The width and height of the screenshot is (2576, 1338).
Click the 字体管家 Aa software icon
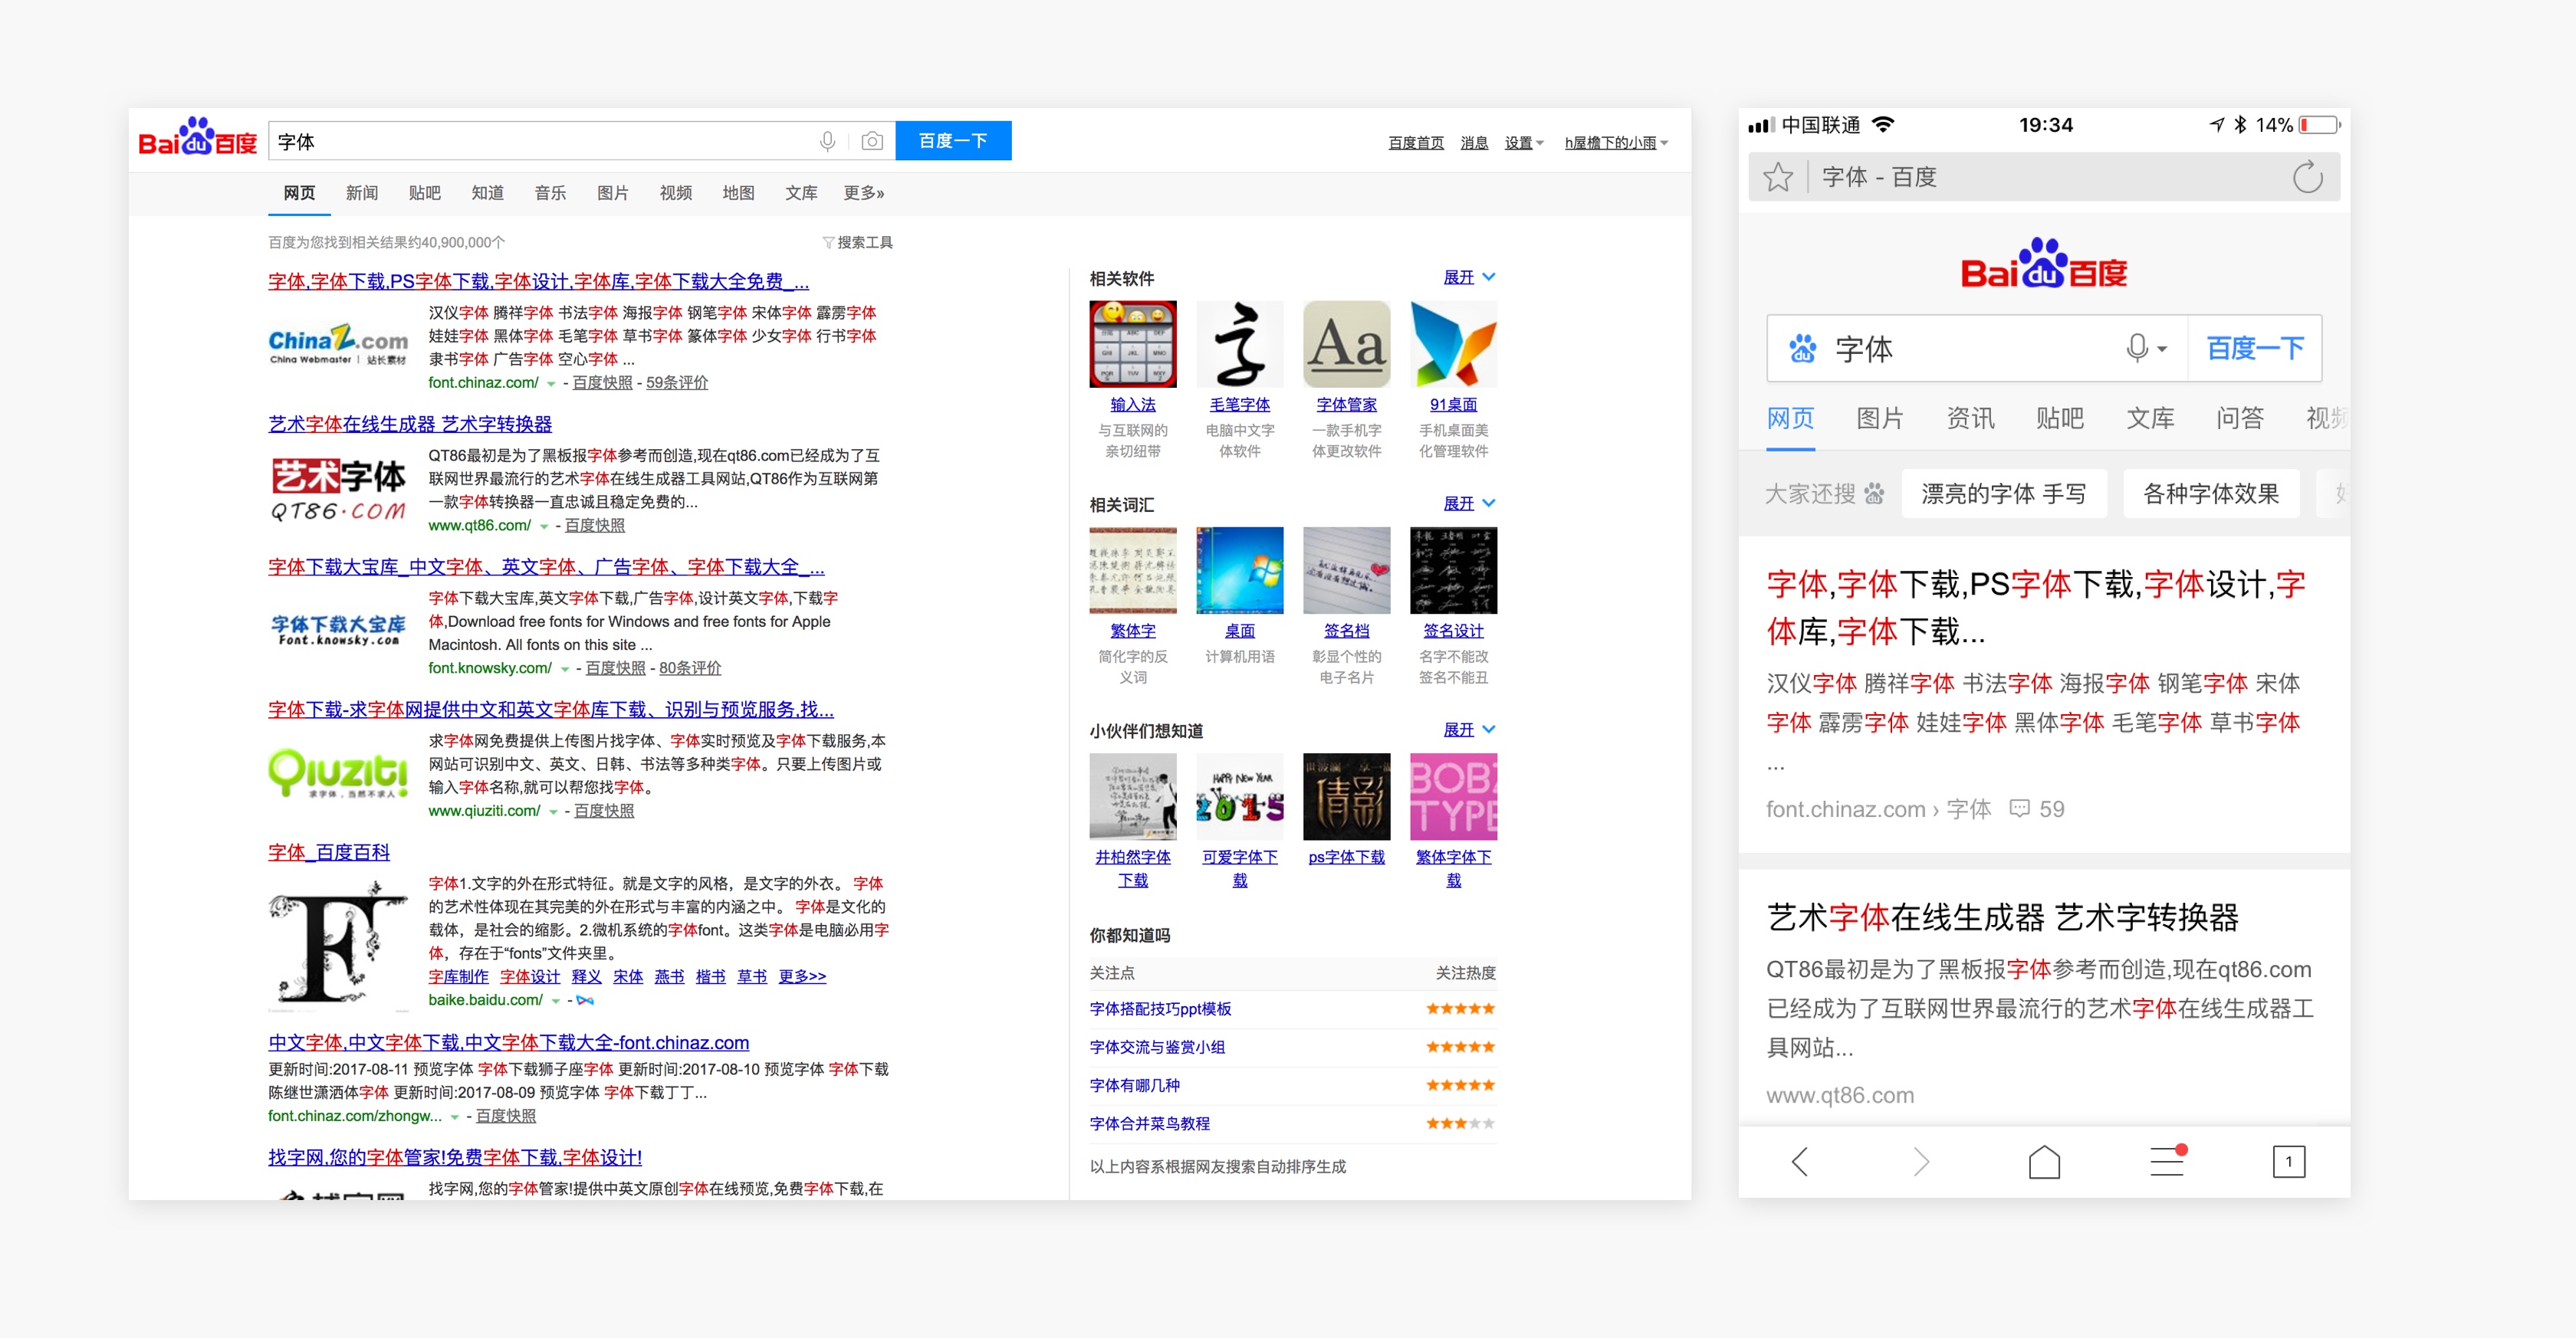click(x=1347, y=344)
